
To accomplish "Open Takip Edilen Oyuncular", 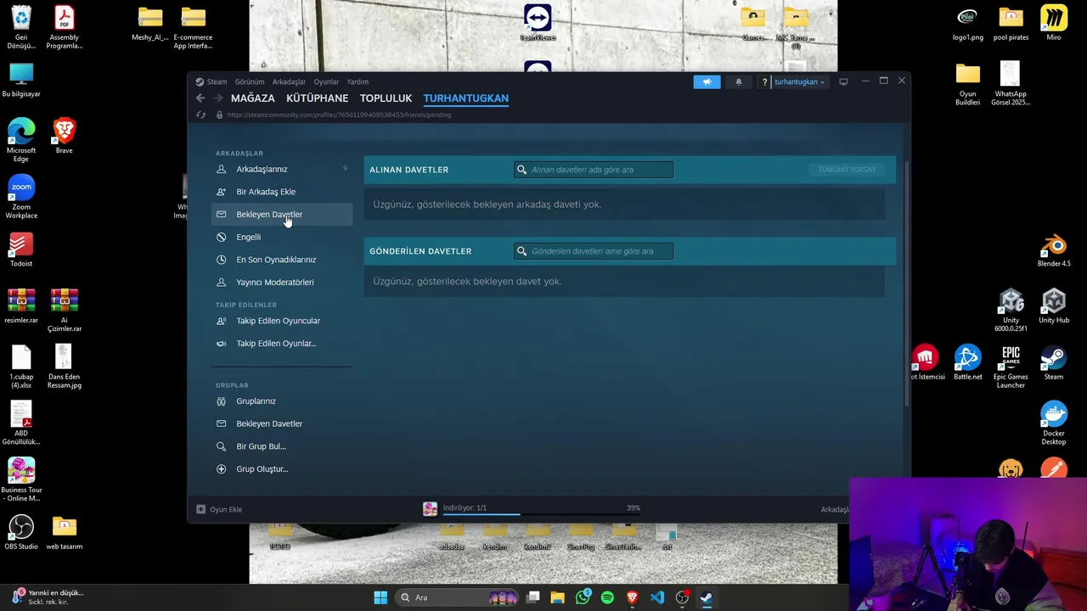I will pos(282,321).
